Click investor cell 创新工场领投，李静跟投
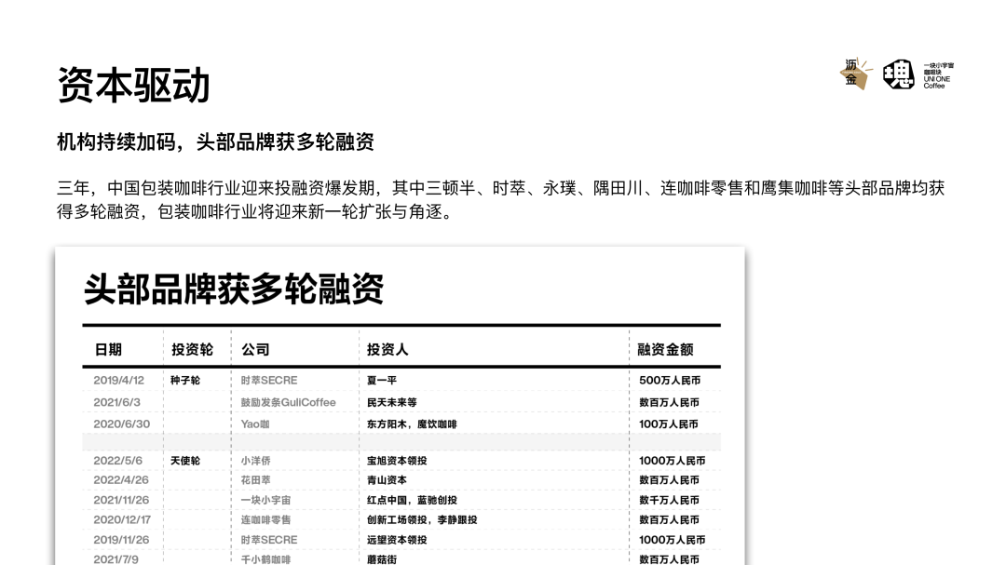Screen dimensions: 1006x565 [422, 520]
